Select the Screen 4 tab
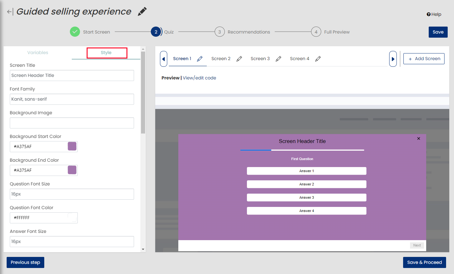The height and width of the screenshot is (274, 454). pyautogui.click(x=299, y=59)
